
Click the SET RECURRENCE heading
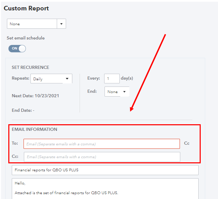30,67
